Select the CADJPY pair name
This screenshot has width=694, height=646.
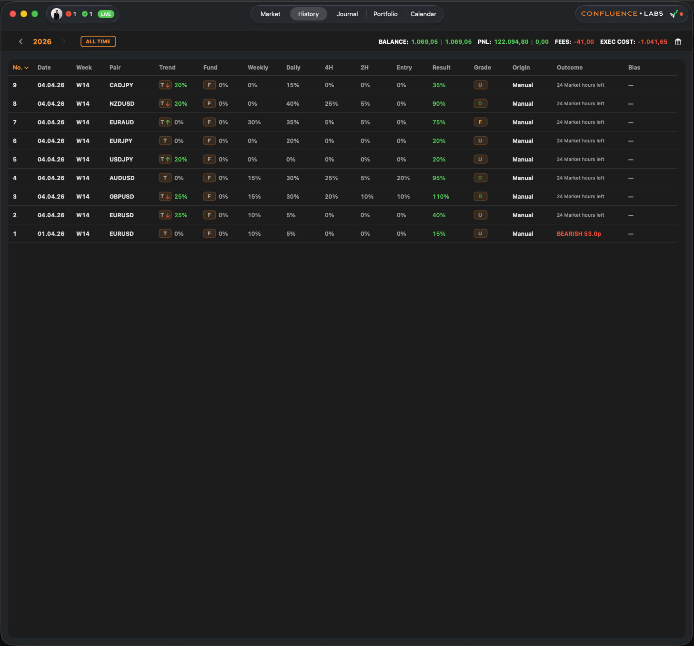(121, 85)
